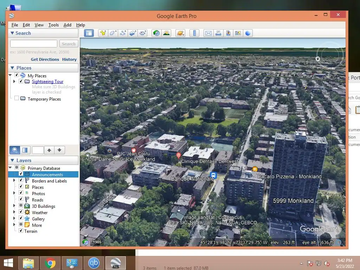Click the 1985 historical imagery clock icon

[86, 242]
